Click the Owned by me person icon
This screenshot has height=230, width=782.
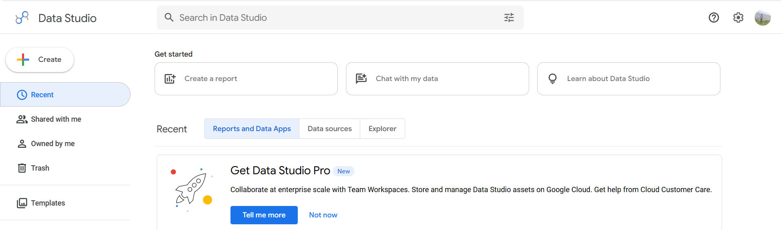(x=22, y=144)
